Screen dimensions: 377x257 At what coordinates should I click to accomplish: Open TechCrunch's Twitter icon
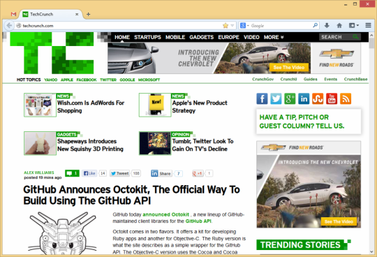tap(276, 98)
